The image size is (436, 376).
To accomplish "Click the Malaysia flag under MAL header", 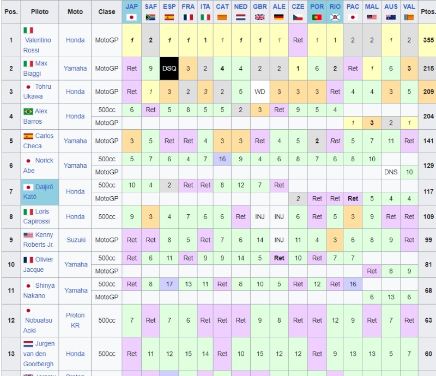I will 372,17.
